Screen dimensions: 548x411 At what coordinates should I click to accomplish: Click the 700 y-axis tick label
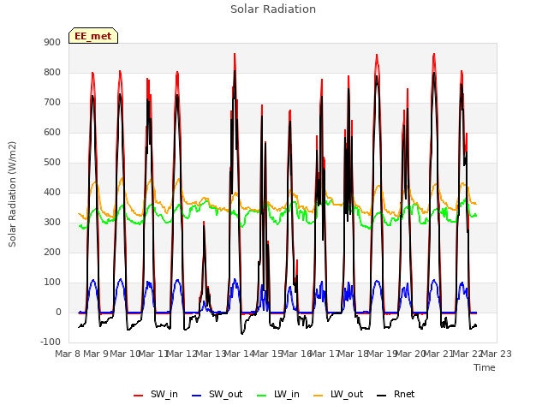click(52, 103)
